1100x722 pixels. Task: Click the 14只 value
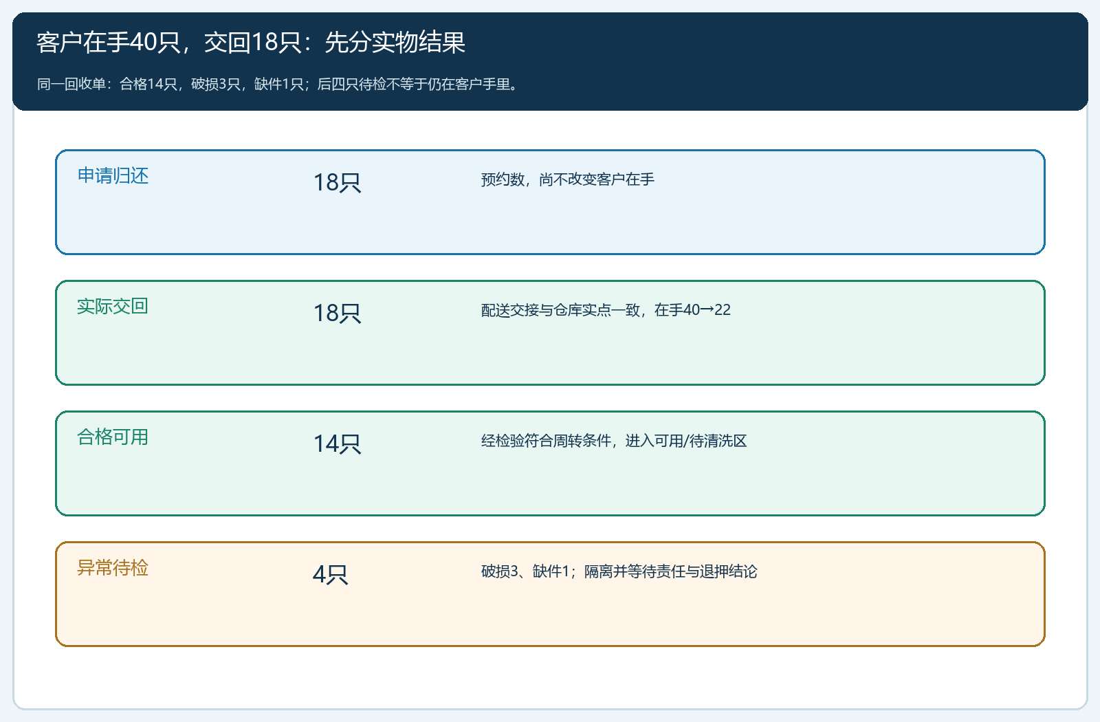coord(337,444)
